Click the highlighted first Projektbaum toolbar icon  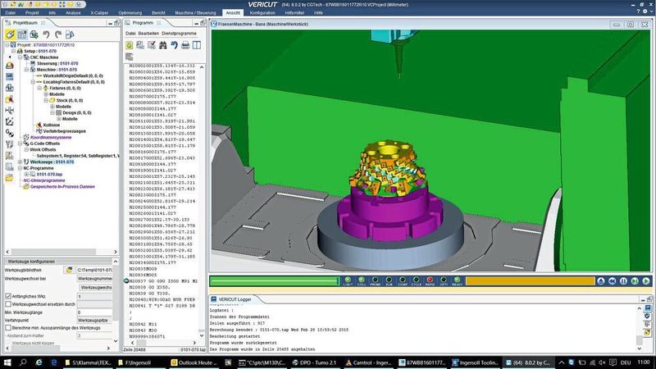(10, 34)
